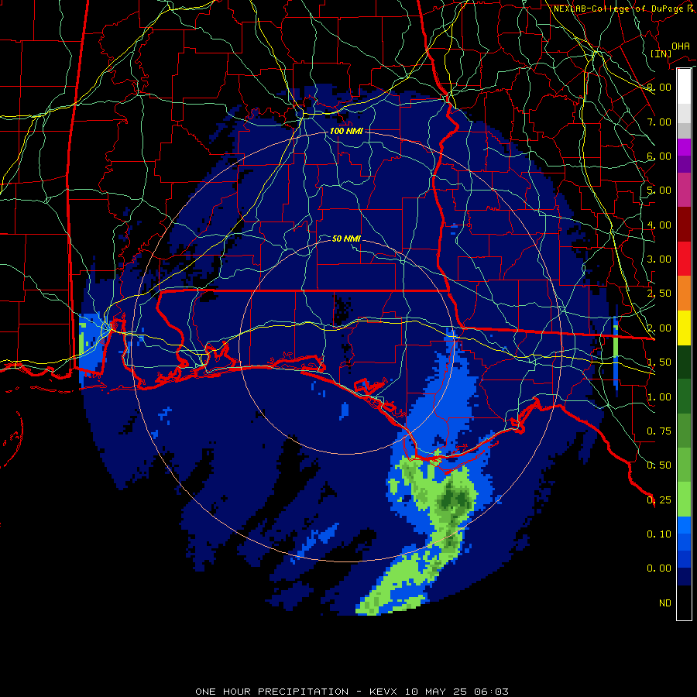Click the 5.00 legend value
This screenshot has width=697, height=697.
point(659,191)
